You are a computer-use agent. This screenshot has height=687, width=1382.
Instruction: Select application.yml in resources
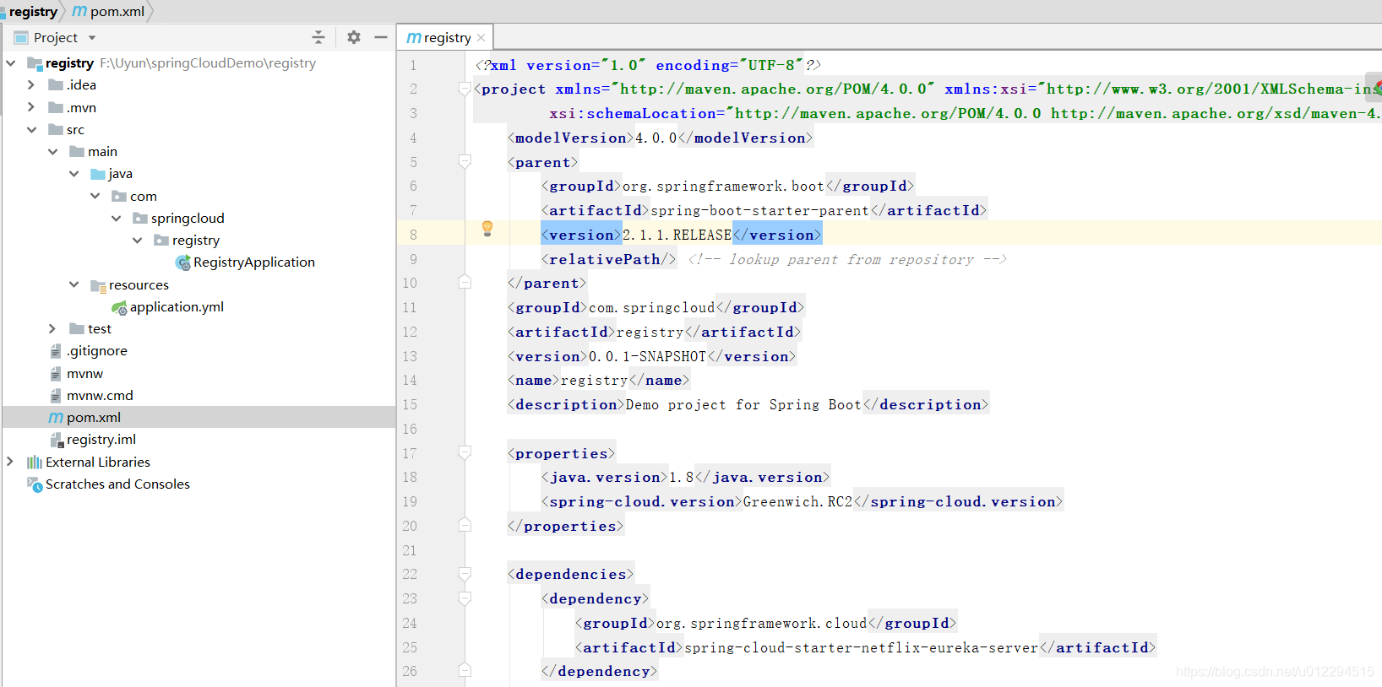pos(177,307)
